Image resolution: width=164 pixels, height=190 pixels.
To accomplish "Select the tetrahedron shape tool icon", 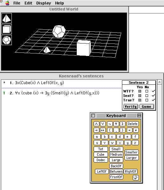I will click(x=7, y=18).
